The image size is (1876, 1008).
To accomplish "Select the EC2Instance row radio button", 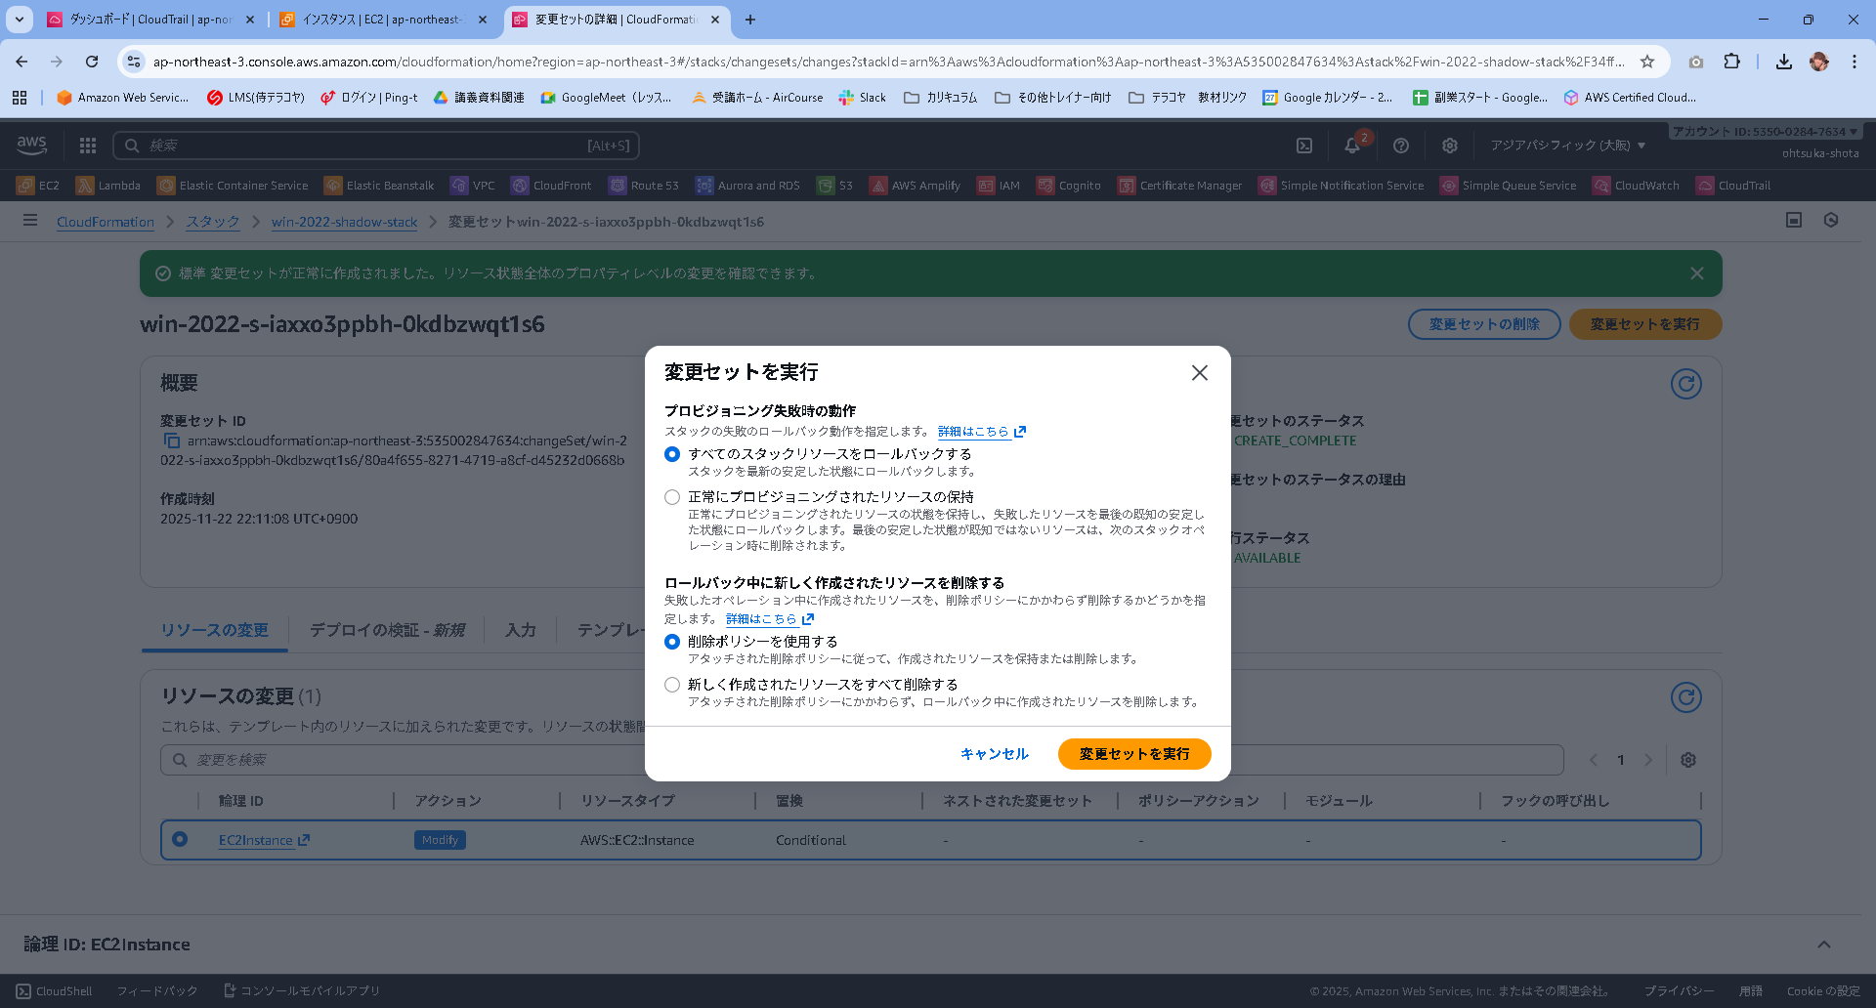I will 180,839.
